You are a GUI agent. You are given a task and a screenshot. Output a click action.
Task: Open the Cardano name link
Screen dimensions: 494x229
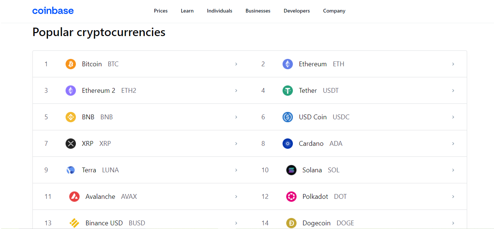(x=311, y=144)
